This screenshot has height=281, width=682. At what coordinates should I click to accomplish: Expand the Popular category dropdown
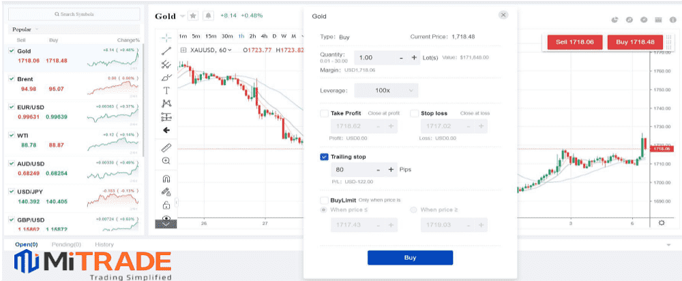[x=36, y=29]
